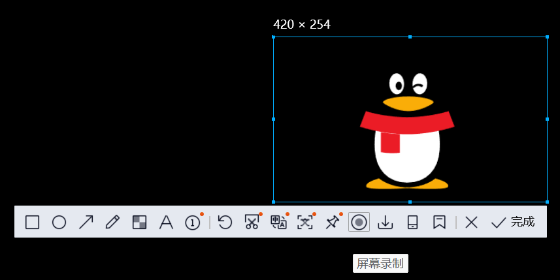The image size is (560, 280).
Task: Cancel the screenshot with X
Action: [x=471, y=222]
